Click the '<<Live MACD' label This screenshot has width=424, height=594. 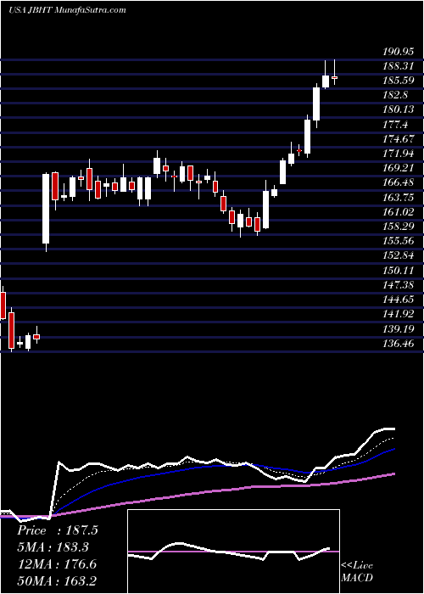pos(357,572)
